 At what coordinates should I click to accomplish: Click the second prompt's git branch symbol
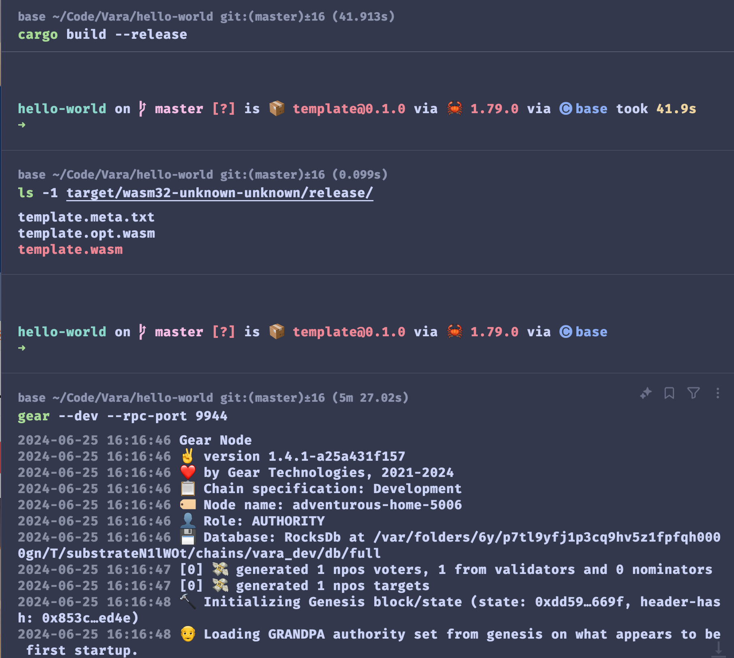tap(142, 331)
